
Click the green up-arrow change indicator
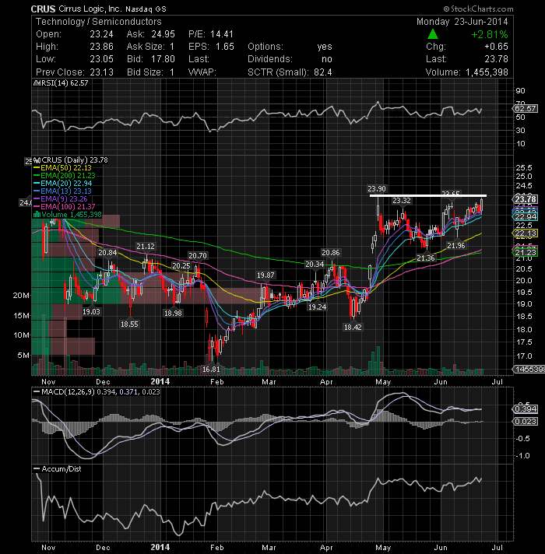tap(433, 34)
